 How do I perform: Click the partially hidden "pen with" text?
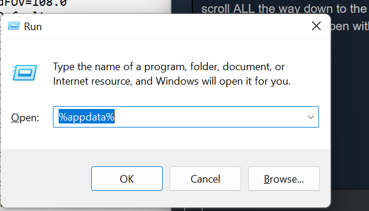pos(350,26)
